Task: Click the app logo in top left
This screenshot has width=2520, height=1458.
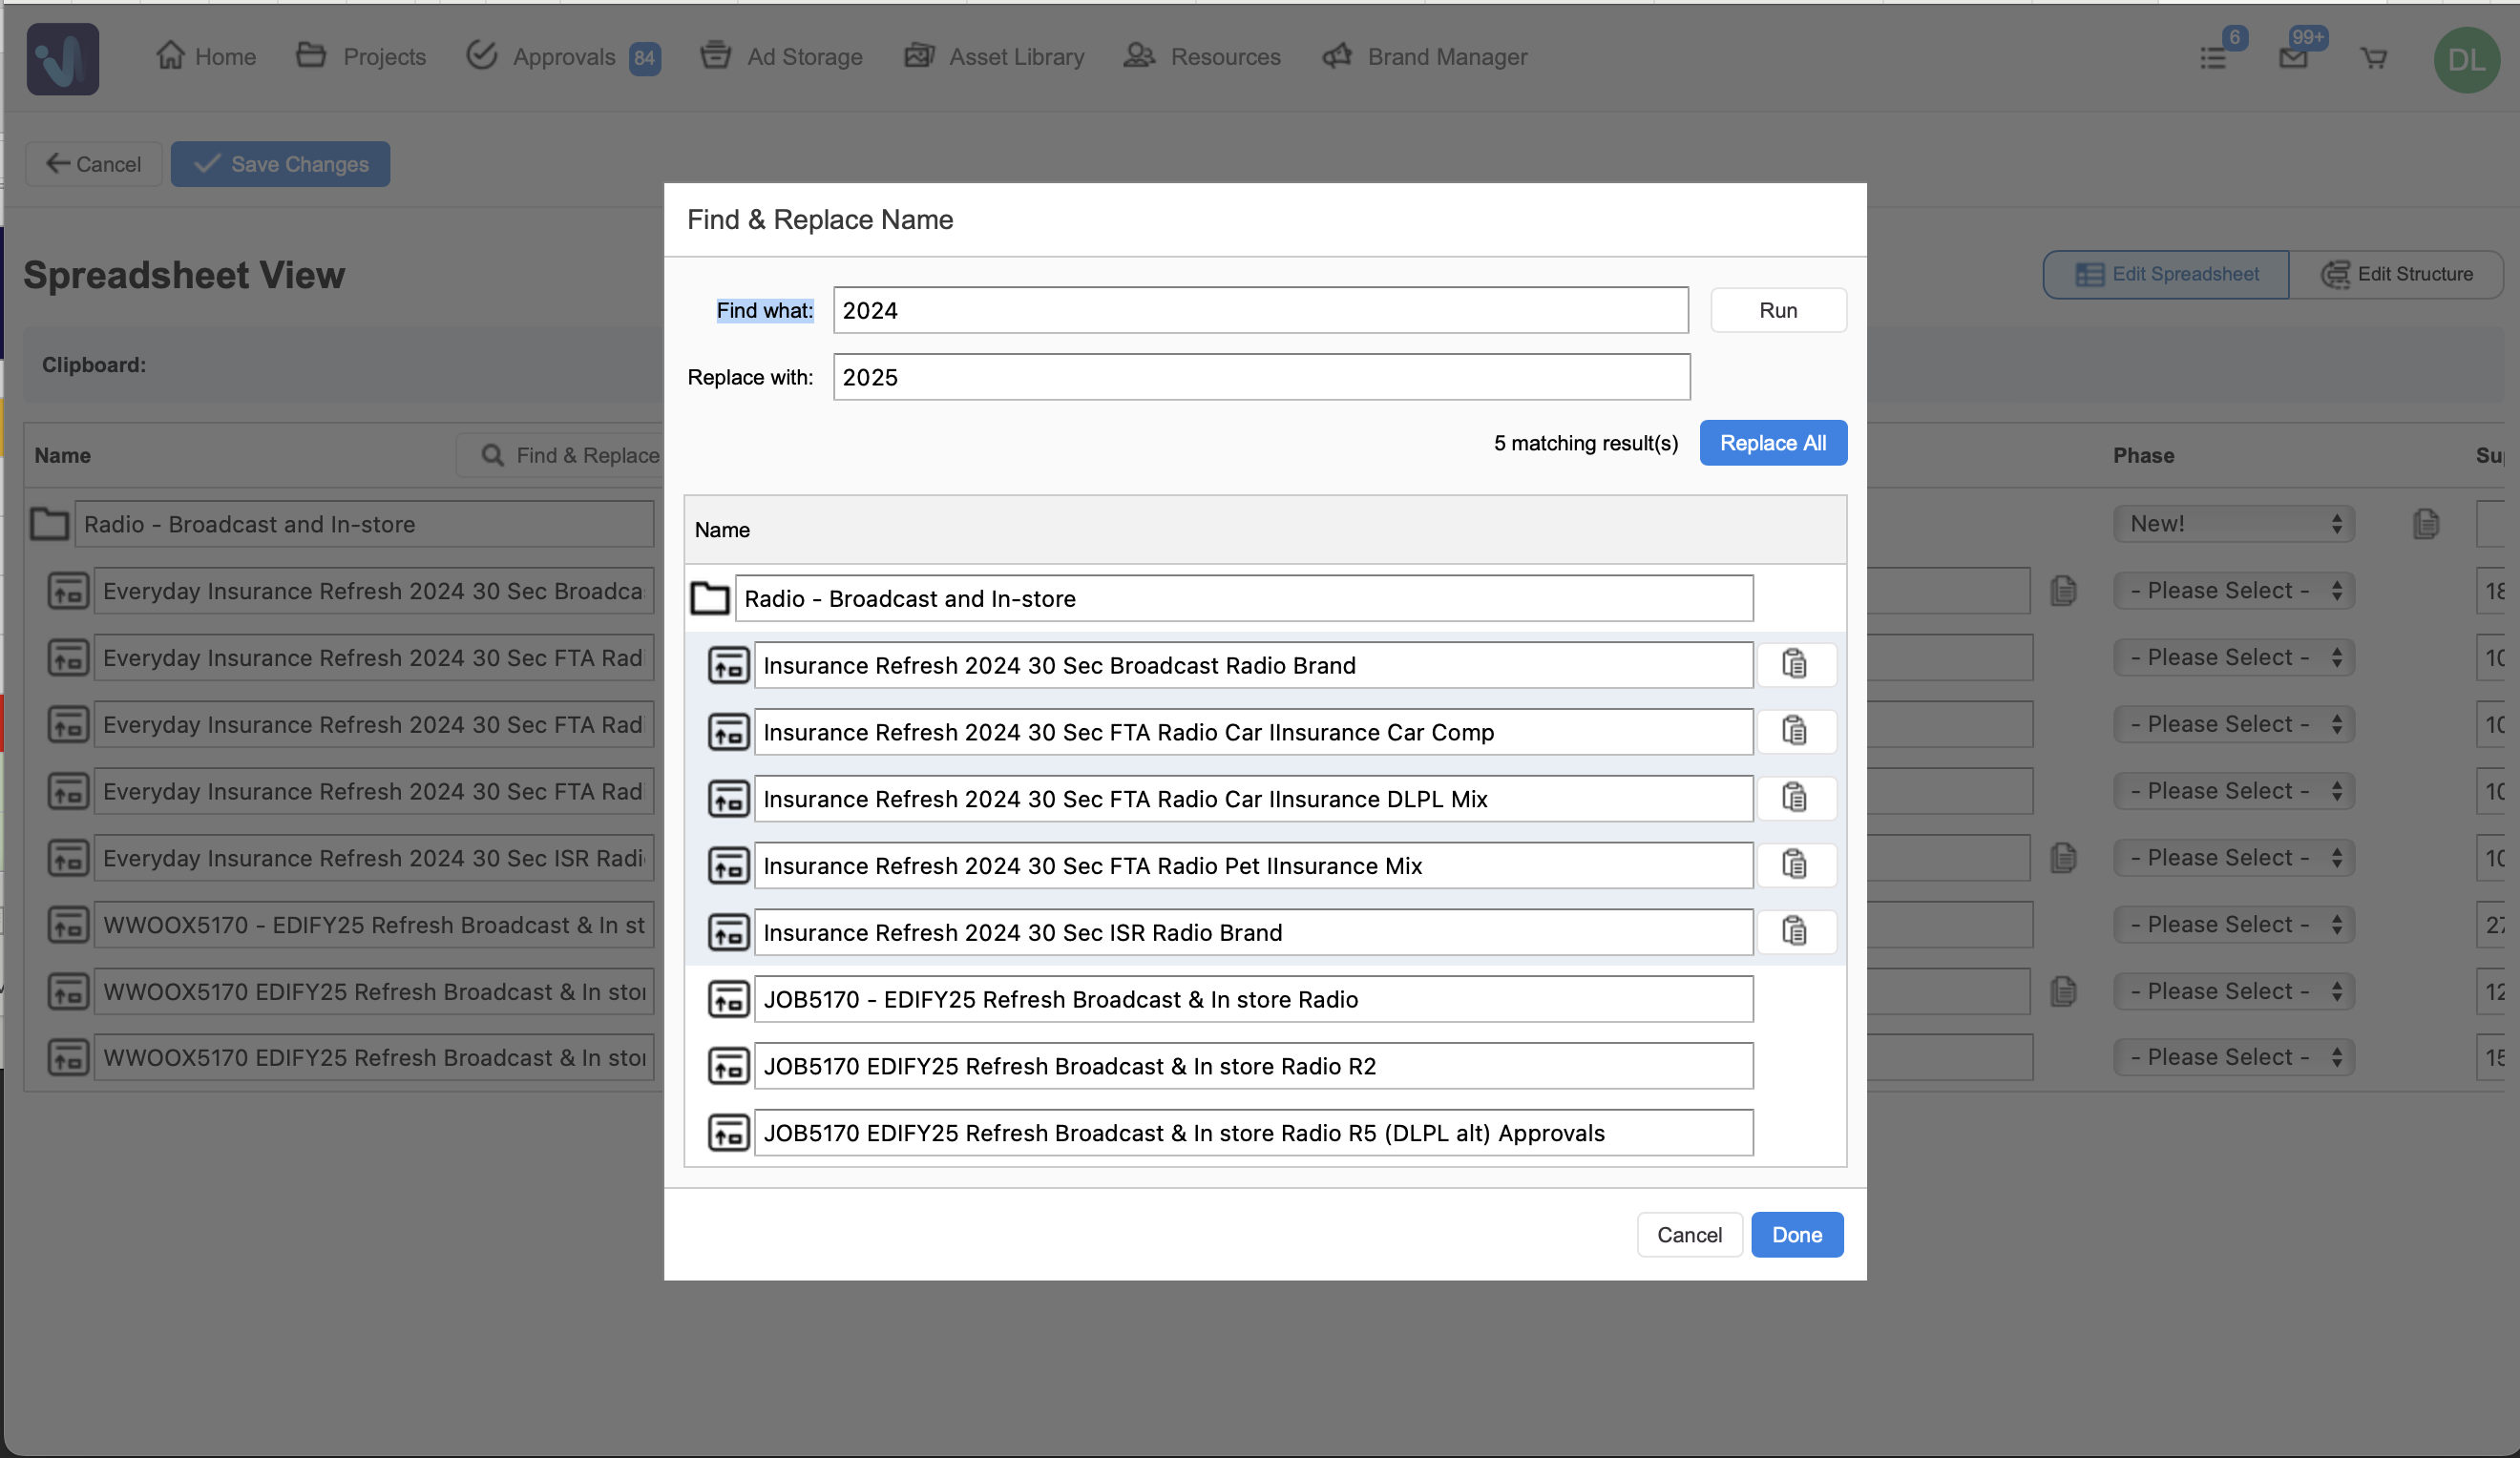Action: (62, 58)
